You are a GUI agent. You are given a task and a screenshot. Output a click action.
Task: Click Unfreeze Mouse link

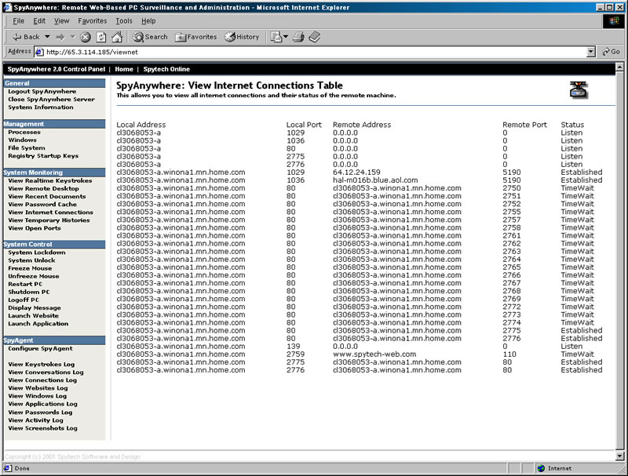34,276
